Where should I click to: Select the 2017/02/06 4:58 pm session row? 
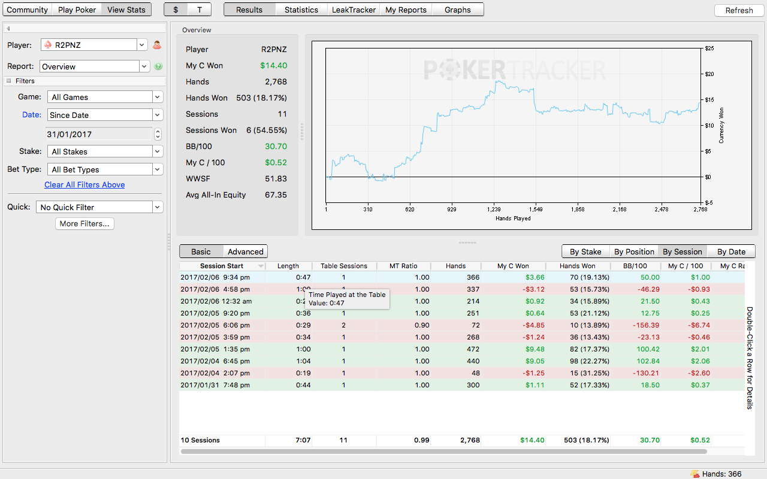(462, 289)
